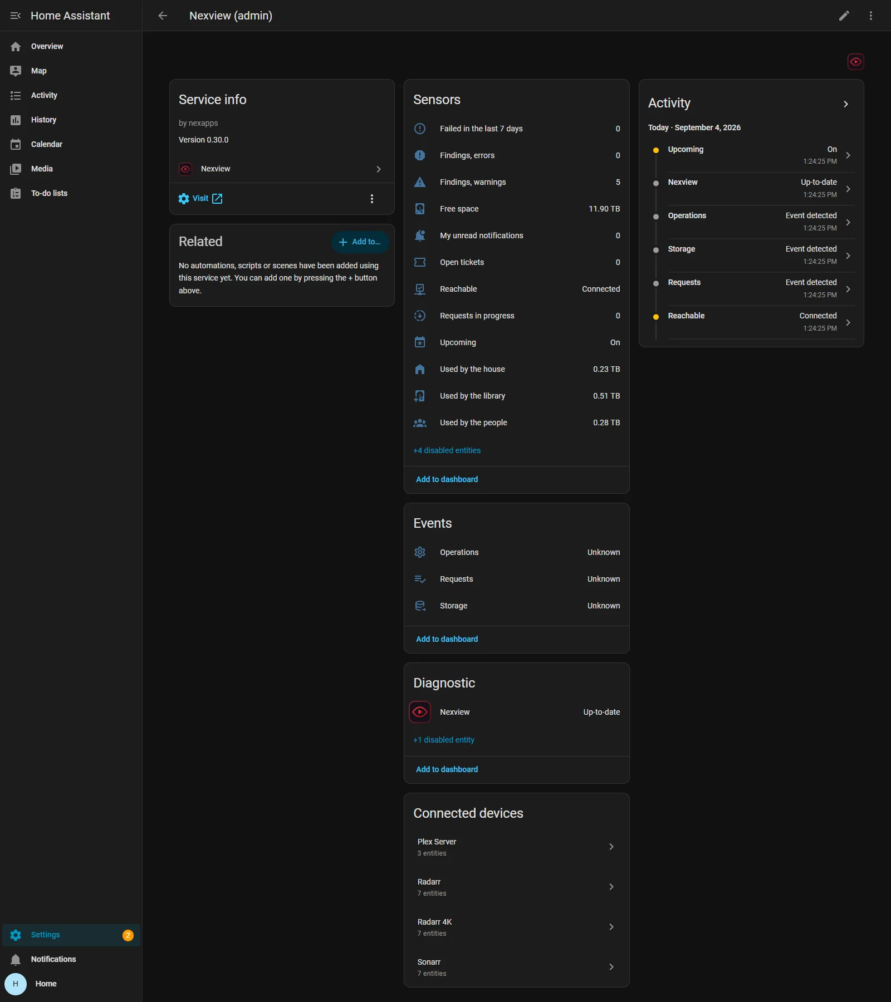Click the Requests in progress icon

point(420,316)
